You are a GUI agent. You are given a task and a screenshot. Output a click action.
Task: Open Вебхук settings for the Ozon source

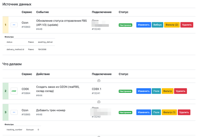[157, 25]
